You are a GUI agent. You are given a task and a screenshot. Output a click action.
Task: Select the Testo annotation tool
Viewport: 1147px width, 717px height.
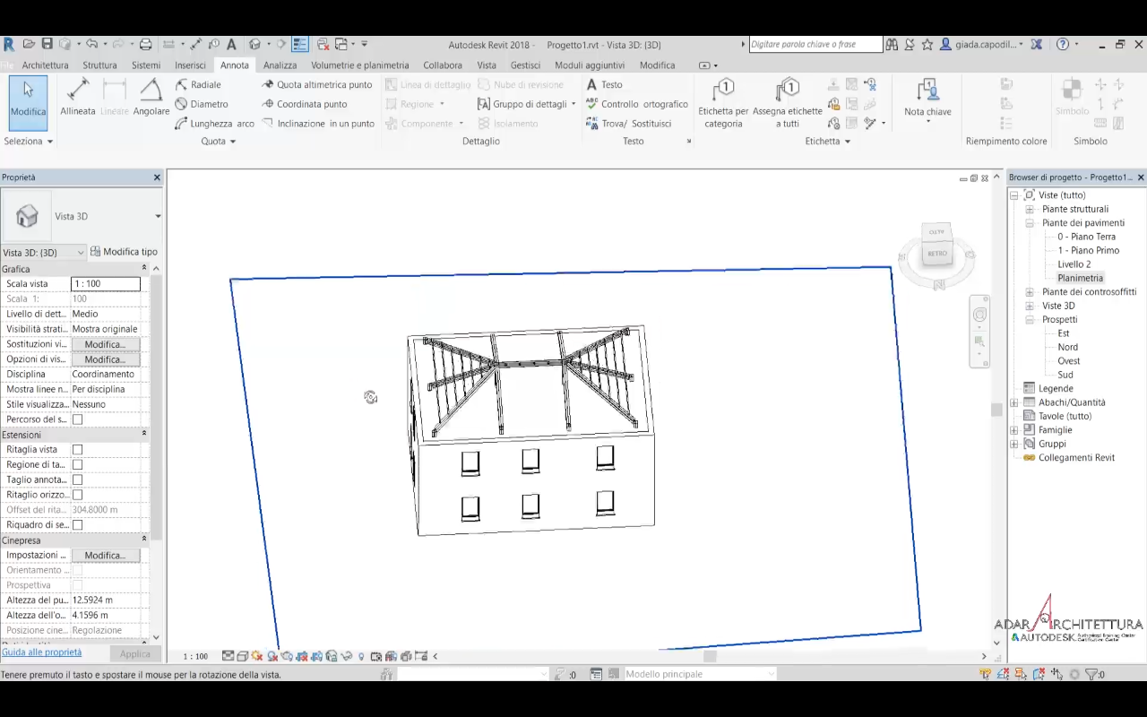(x=604, y=84)
